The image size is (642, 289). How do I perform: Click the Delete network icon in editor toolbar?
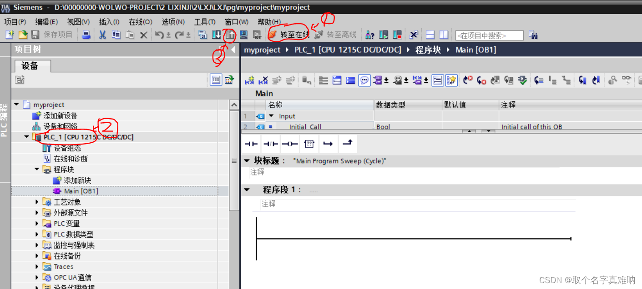tap(263, 80)
